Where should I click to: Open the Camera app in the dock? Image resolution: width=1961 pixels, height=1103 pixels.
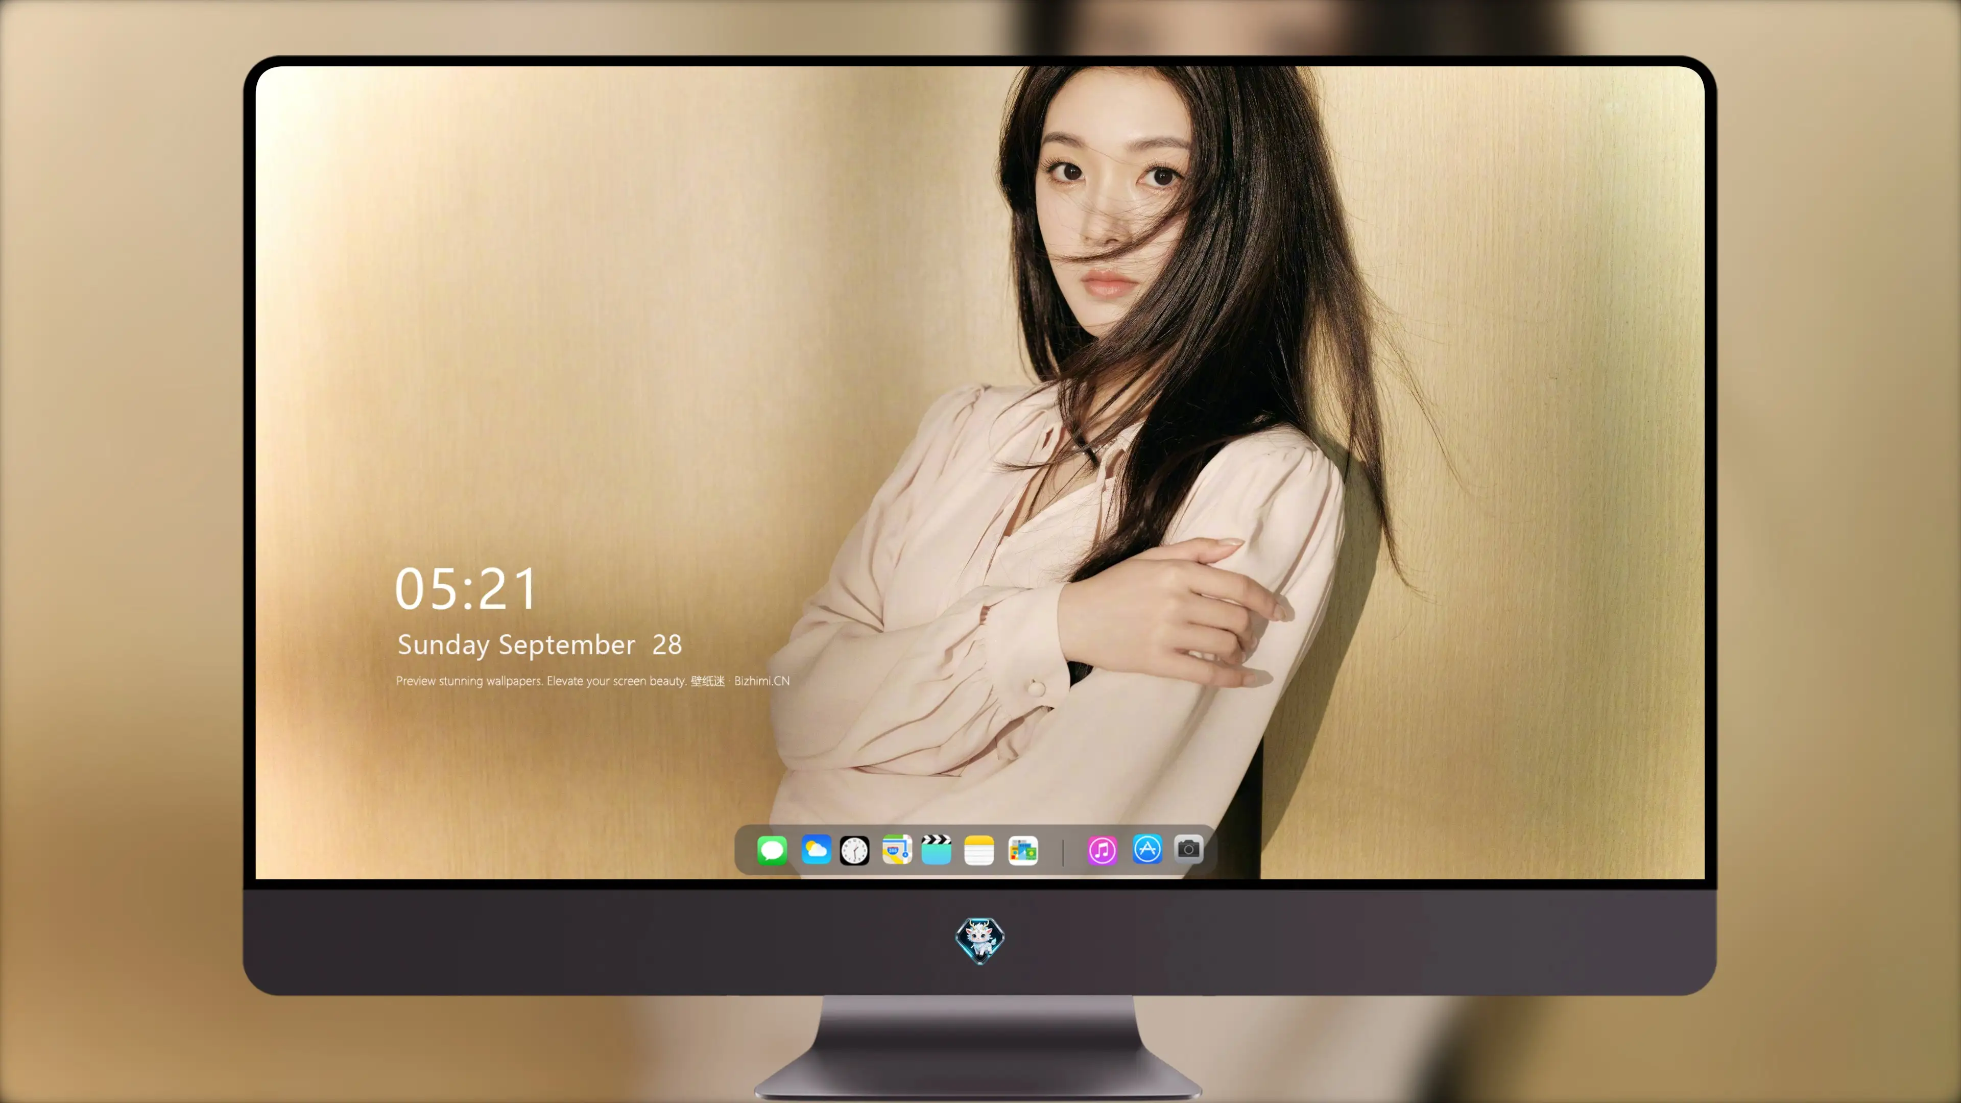click(1188, 849)
